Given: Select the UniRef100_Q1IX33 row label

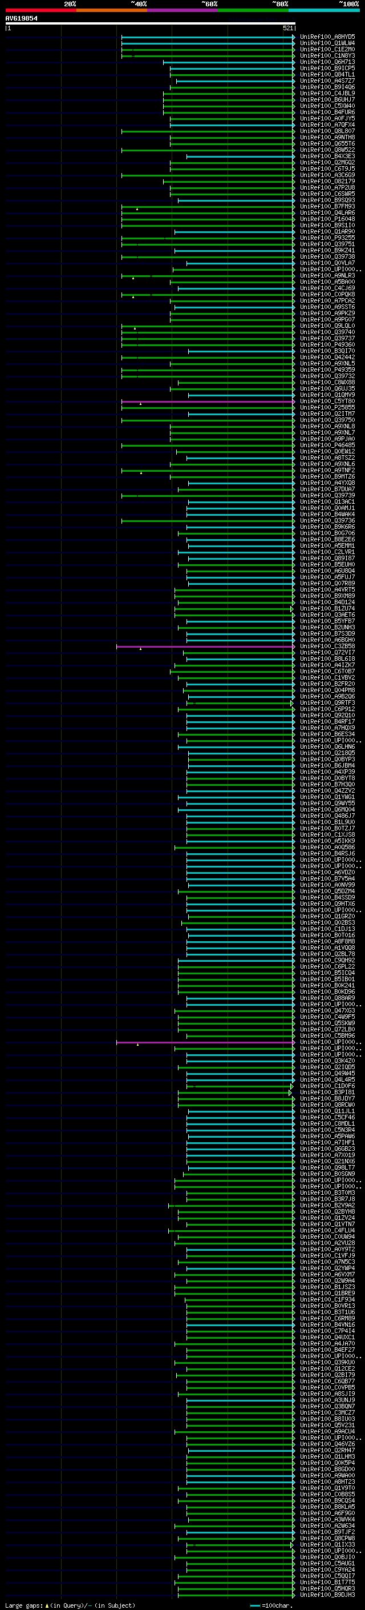Looking at the screenshot, I should [x=327, y=1544].
